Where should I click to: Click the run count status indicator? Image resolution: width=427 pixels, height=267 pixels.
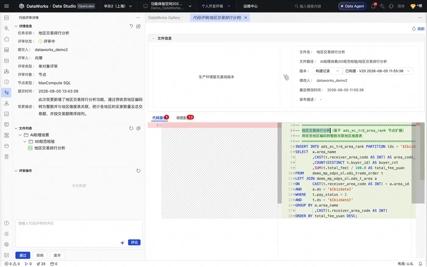pyautogui.click(x=28, y=264)
